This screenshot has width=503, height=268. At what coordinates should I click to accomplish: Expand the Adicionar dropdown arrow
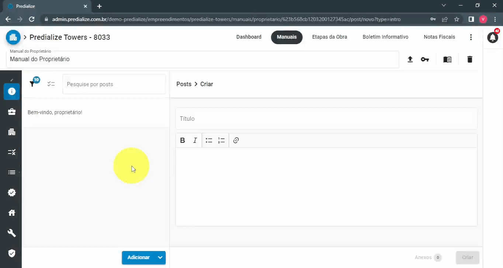point(160,257)
